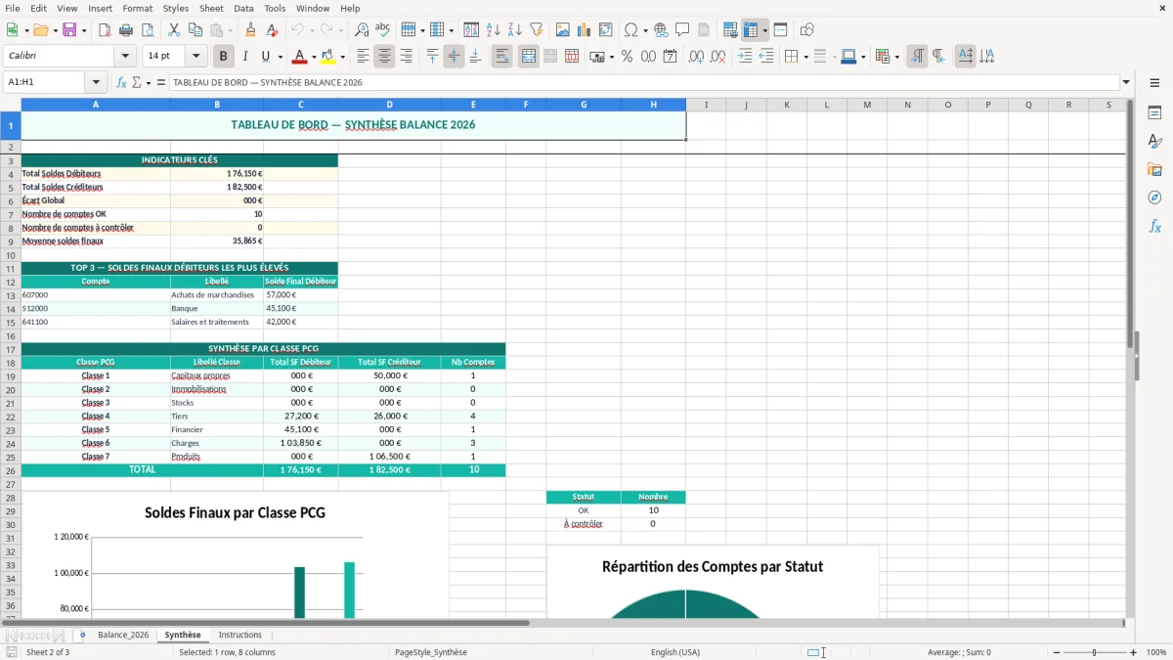
Task: Click the Insert Hyperlink icon
Action: coord(661,30)
